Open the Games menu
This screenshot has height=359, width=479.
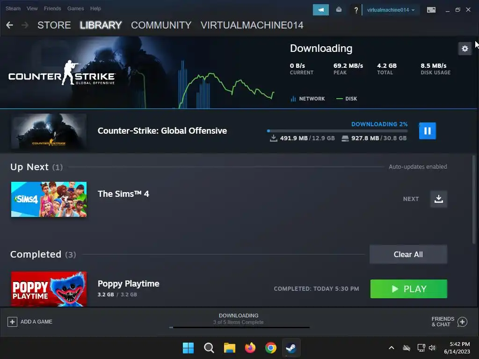pyautogui.click(x=75, y=8)
